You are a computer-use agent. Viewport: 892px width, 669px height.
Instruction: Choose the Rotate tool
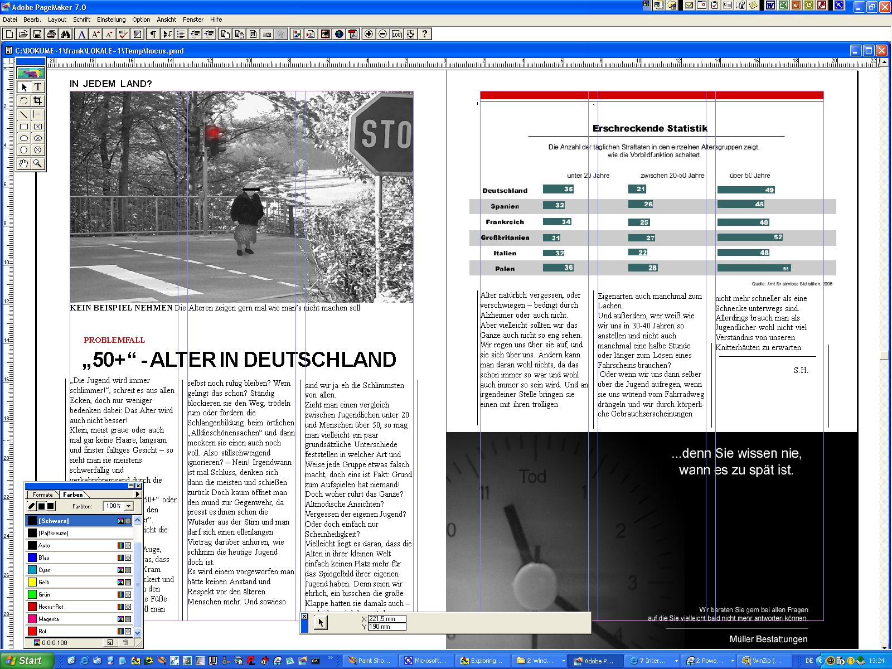point(24,101)
